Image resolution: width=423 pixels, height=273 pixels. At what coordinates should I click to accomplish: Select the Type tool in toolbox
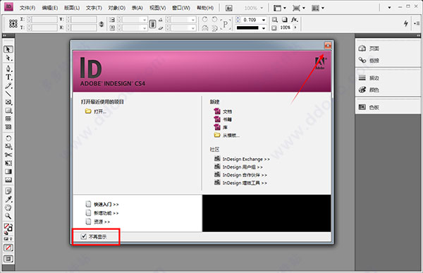(8, 77)
